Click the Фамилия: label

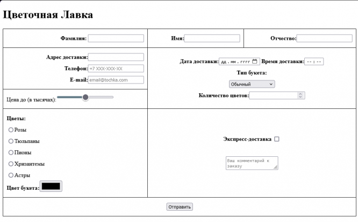(74, 38)
